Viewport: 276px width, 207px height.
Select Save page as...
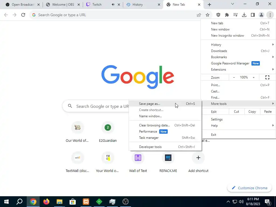click(165, 104)
